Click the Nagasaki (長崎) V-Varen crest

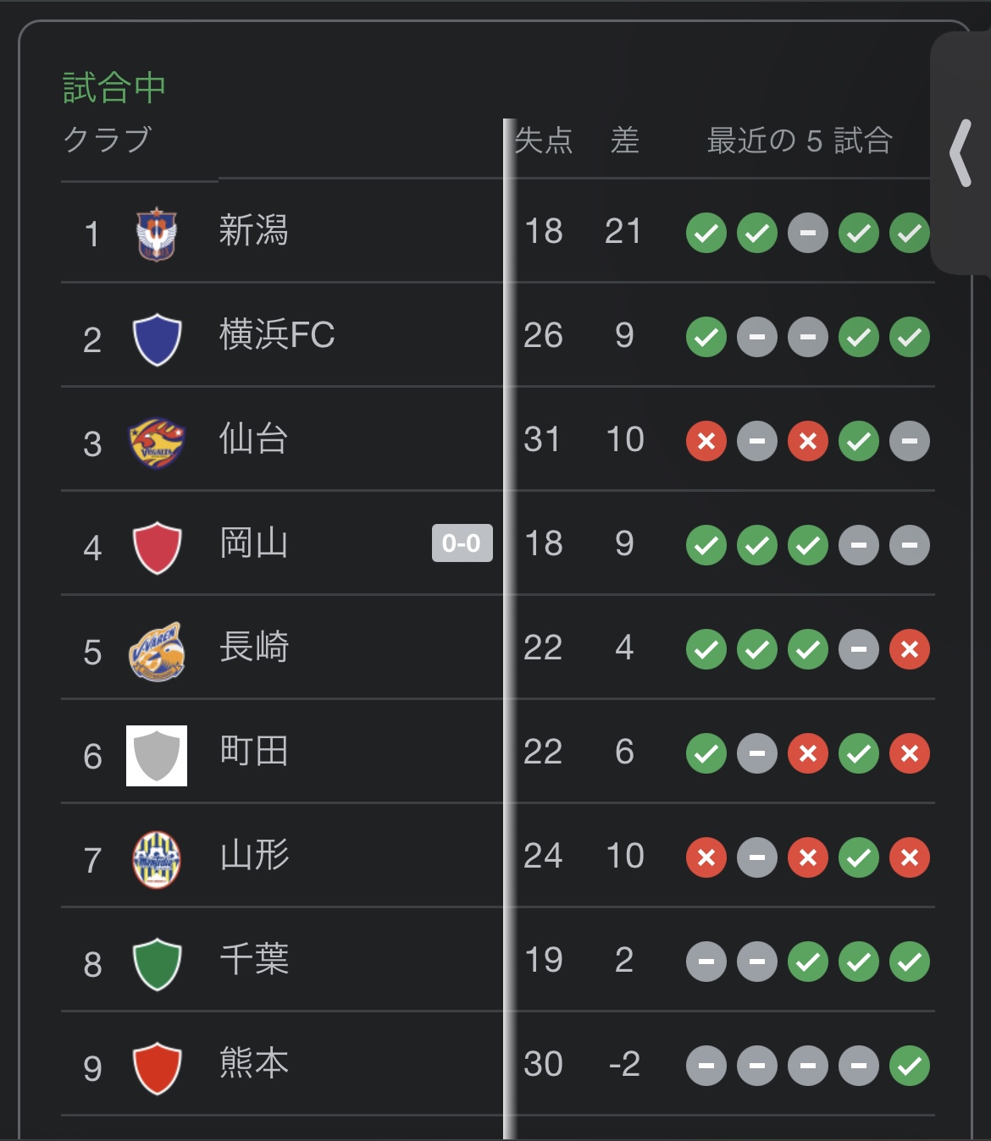tap(157, 651)
